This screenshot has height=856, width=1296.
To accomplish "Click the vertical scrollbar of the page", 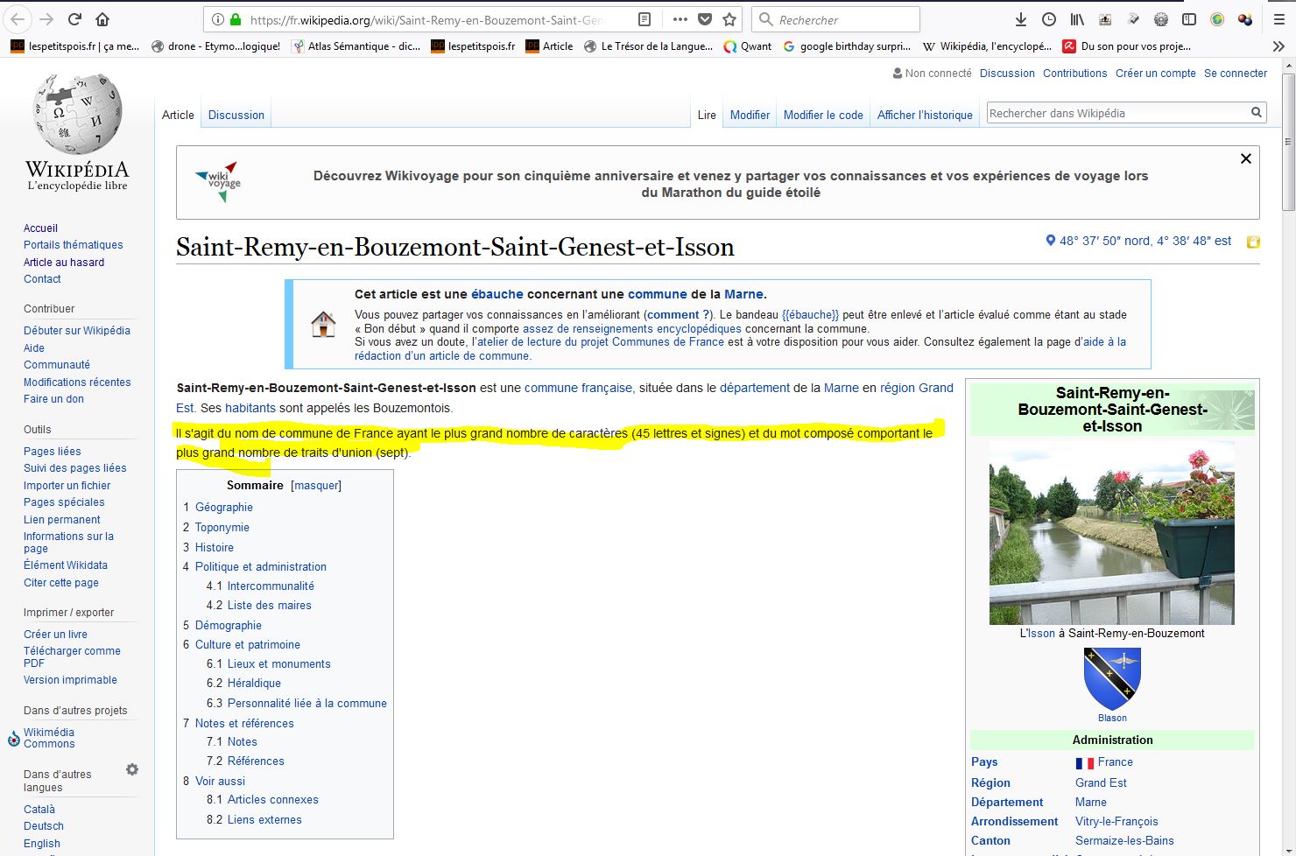I will [1287, 438].
